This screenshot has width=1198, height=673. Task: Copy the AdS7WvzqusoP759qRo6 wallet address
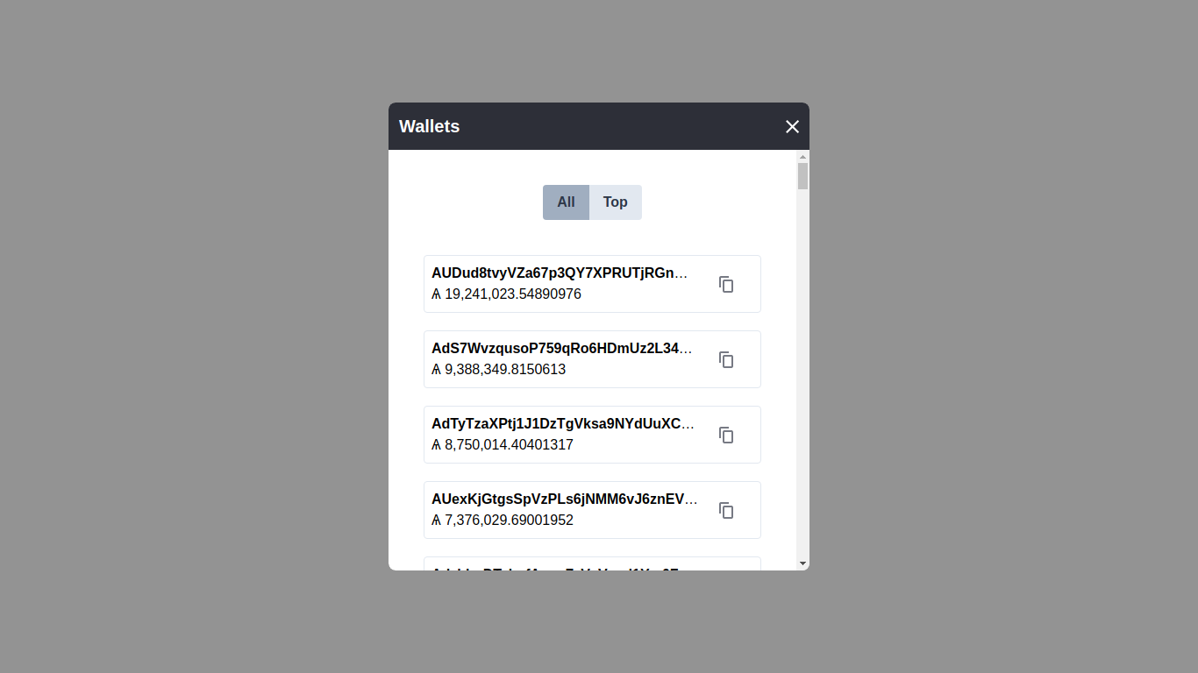(726, 359)
